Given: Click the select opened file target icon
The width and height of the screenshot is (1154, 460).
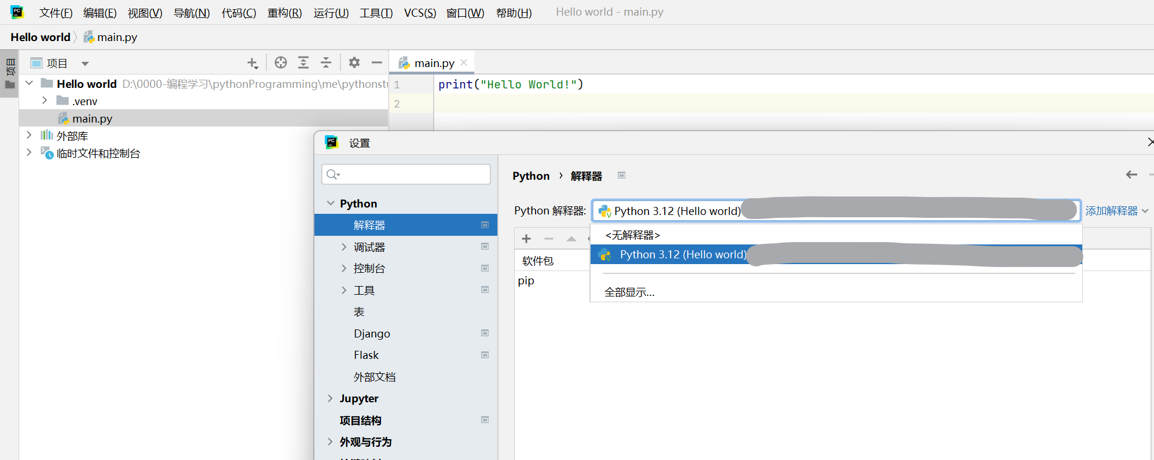Looking at the screenshot, I should coord(281,62).
